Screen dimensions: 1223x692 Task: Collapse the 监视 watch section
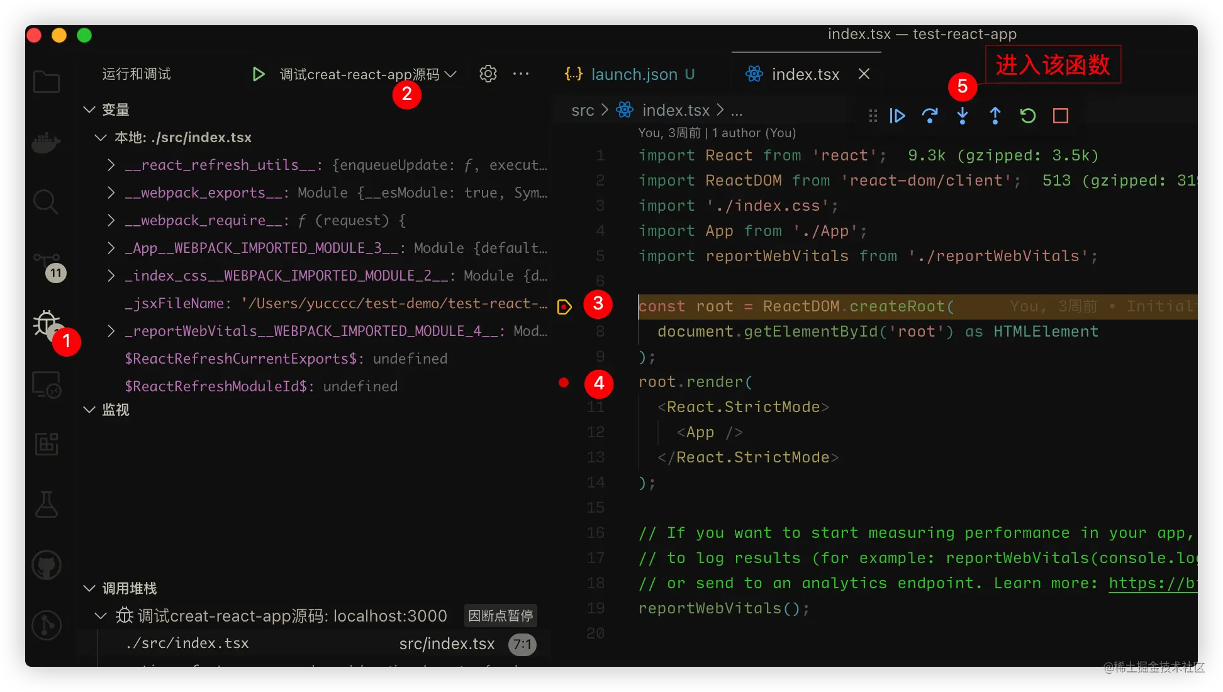pyautogui.click(x=89, y=410)
